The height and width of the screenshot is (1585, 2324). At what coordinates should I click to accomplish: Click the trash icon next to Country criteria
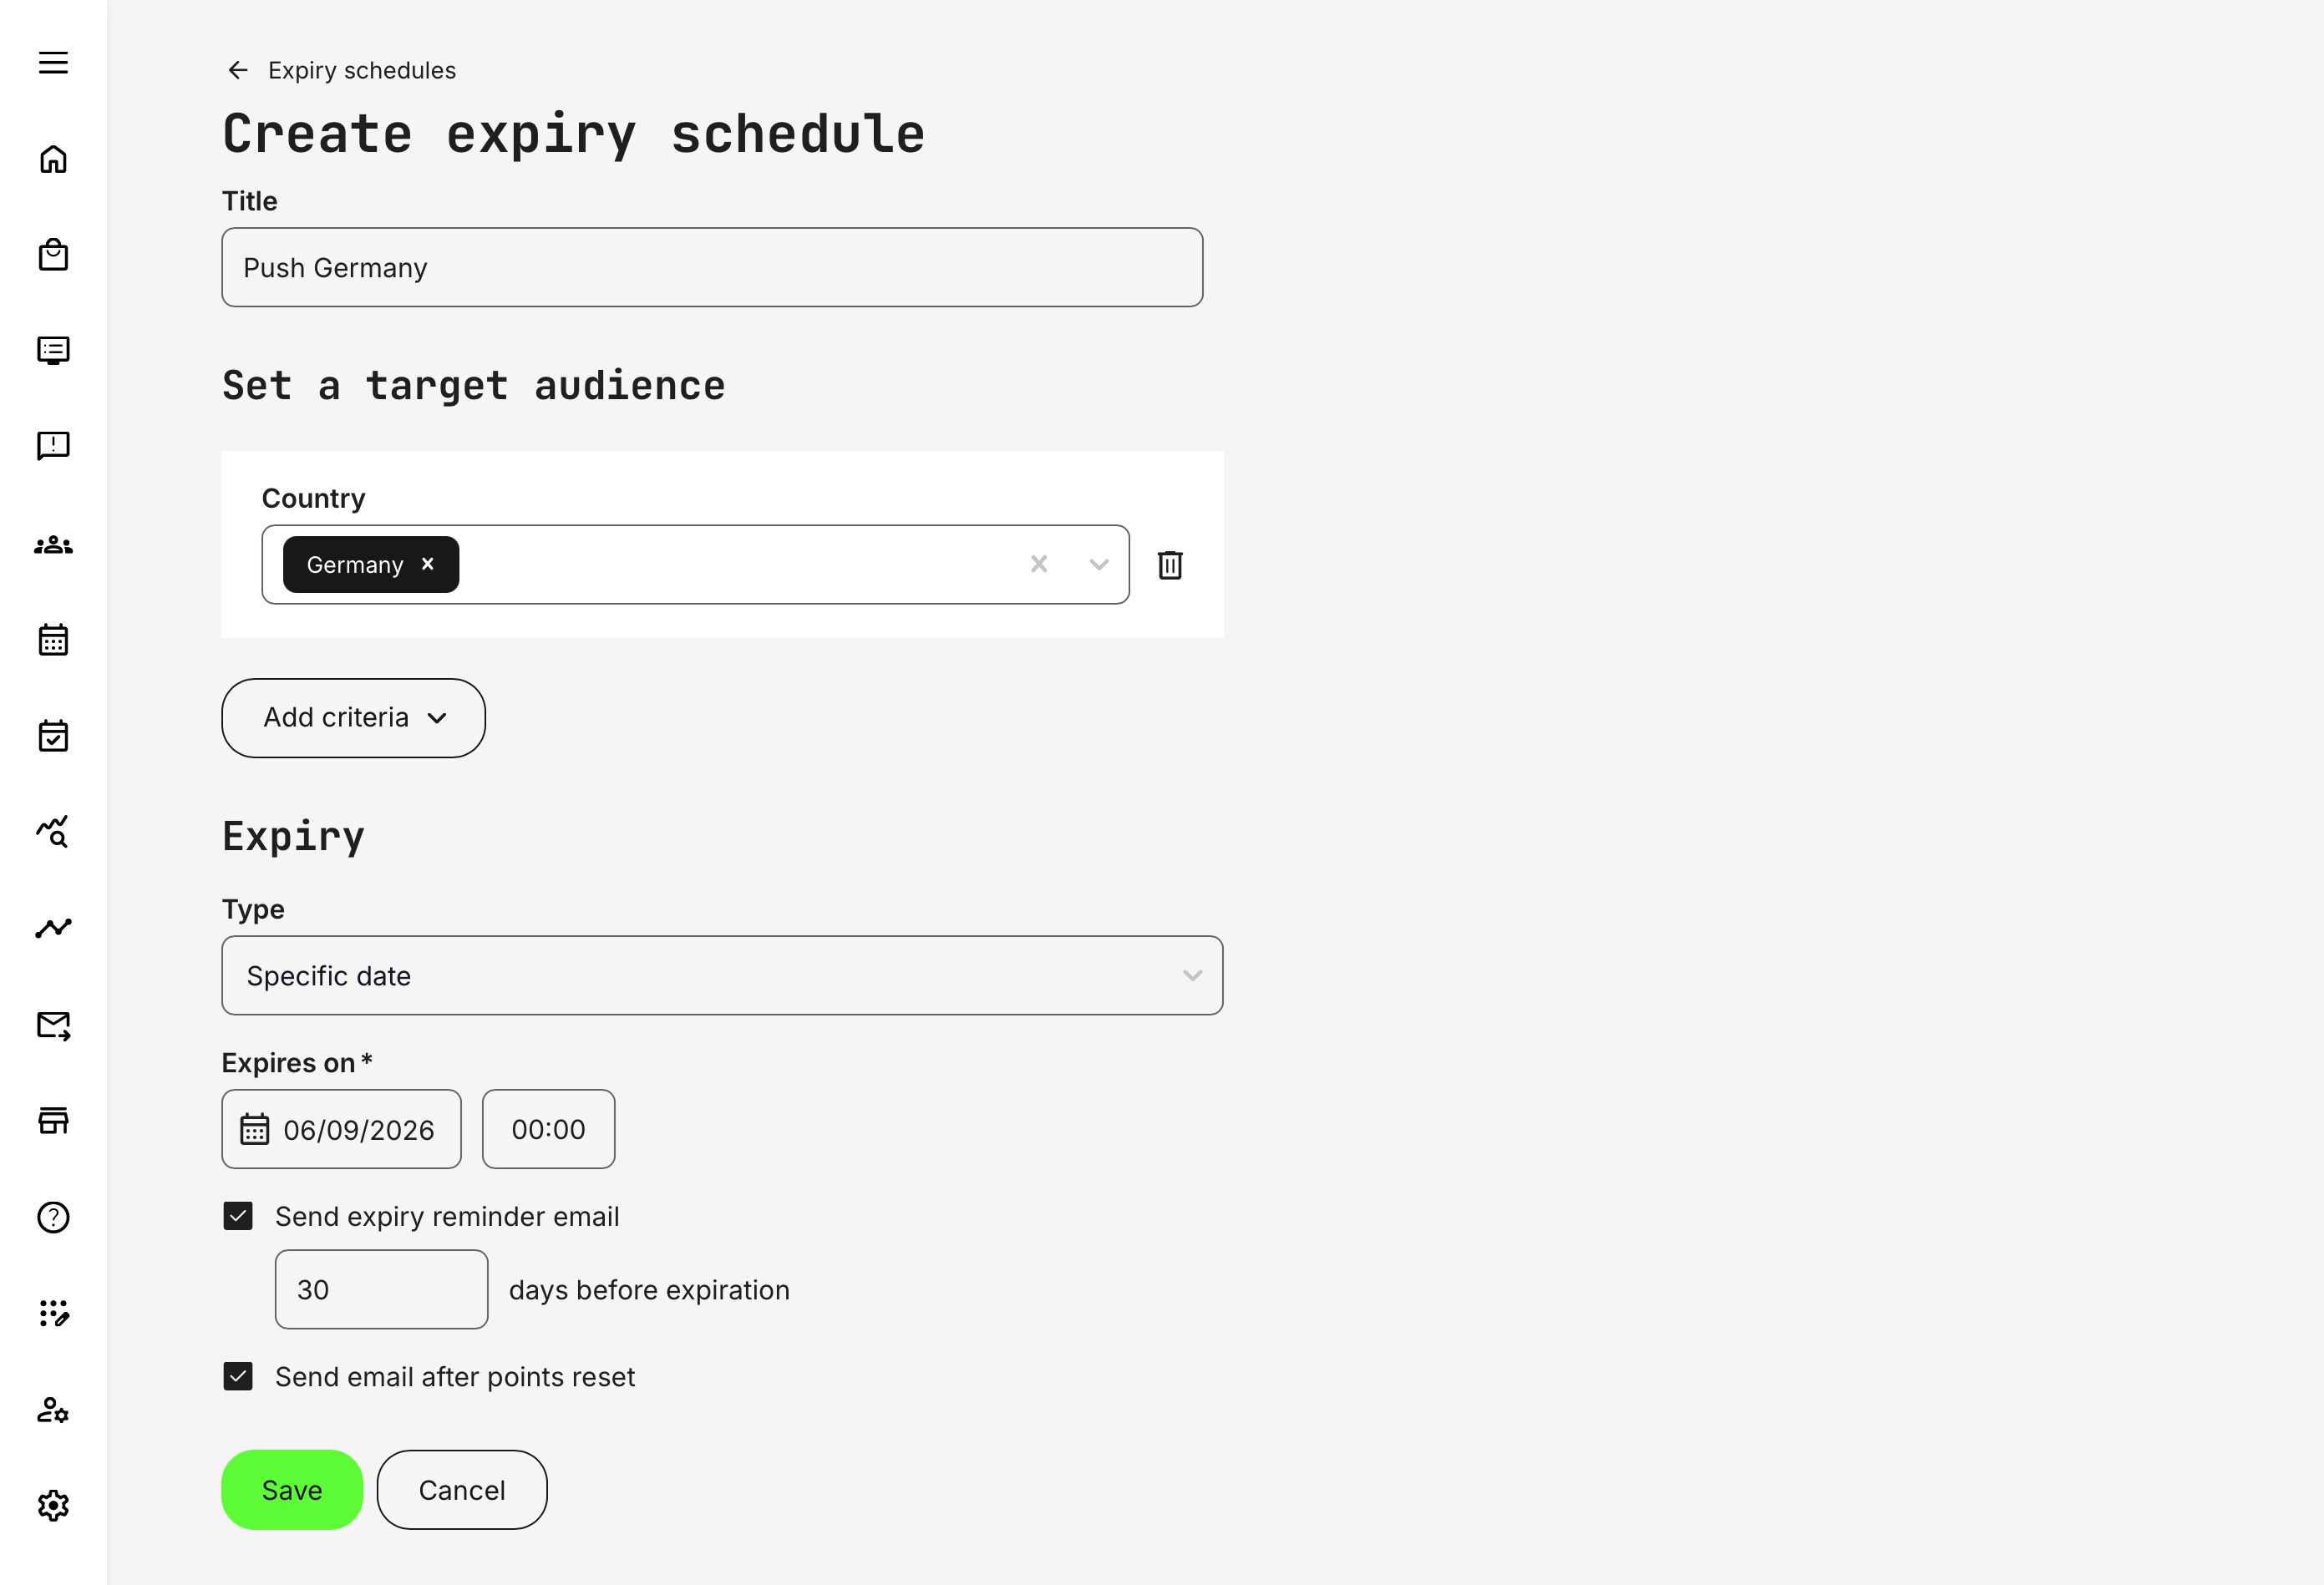click(1169, 564)
